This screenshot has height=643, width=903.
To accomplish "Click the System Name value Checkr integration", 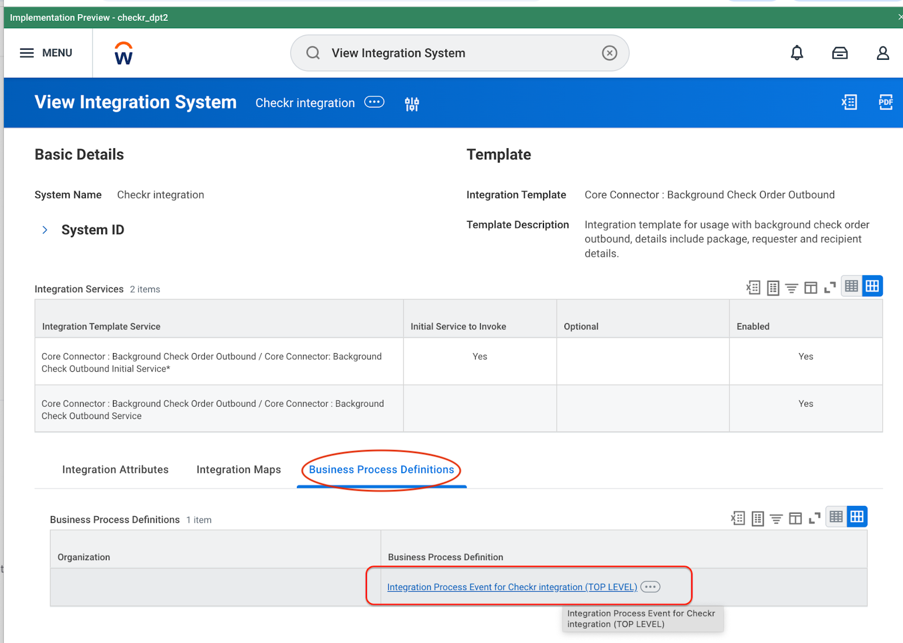I will point(160,195).
